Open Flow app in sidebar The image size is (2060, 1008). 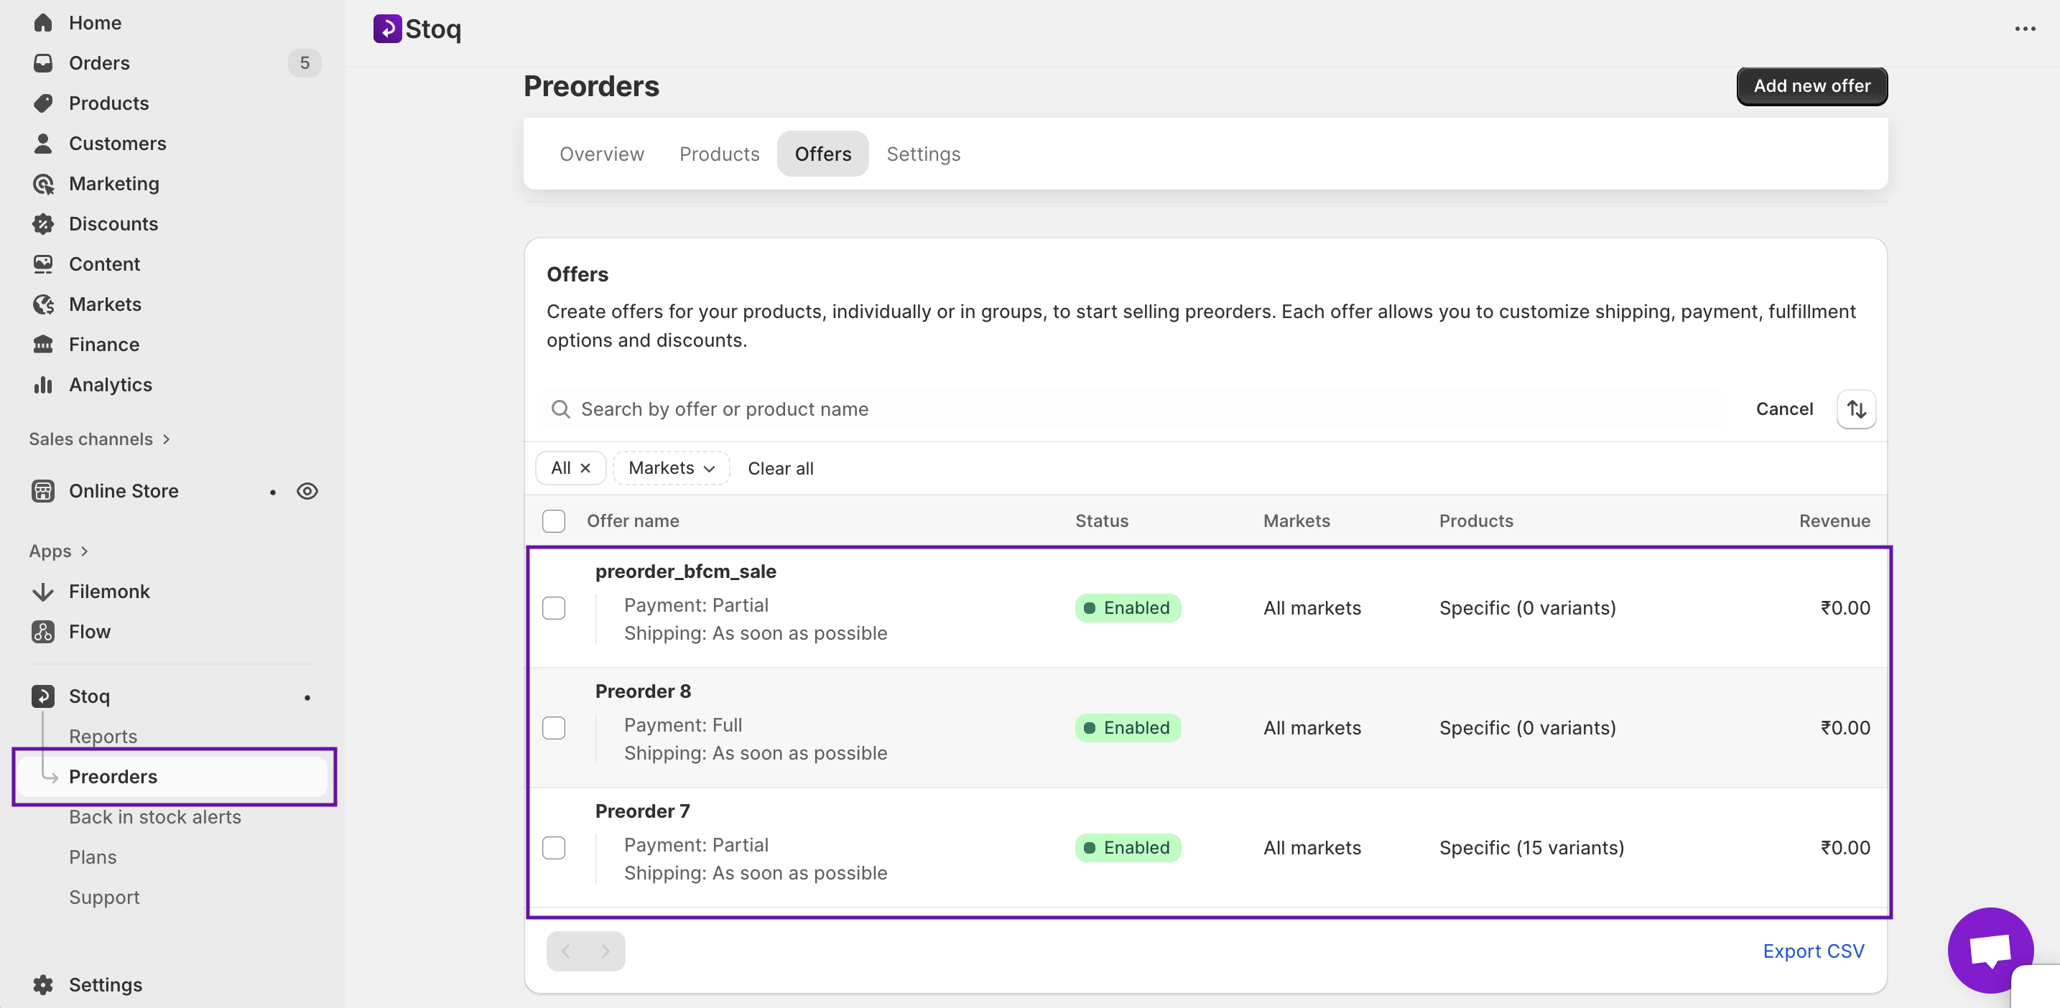tap(90, 632)
